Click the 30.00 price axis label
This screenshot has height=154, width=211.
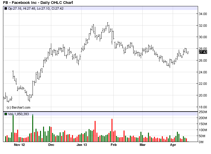tap(203, 37)
